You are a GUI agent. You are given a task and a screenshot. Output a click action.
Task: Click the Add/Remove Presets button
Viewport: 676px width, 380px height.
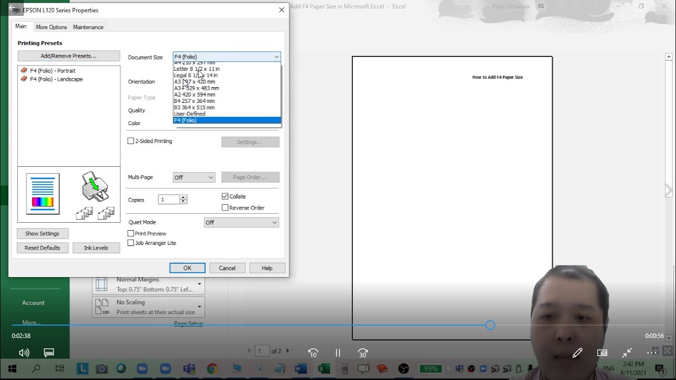click(69, 56)
